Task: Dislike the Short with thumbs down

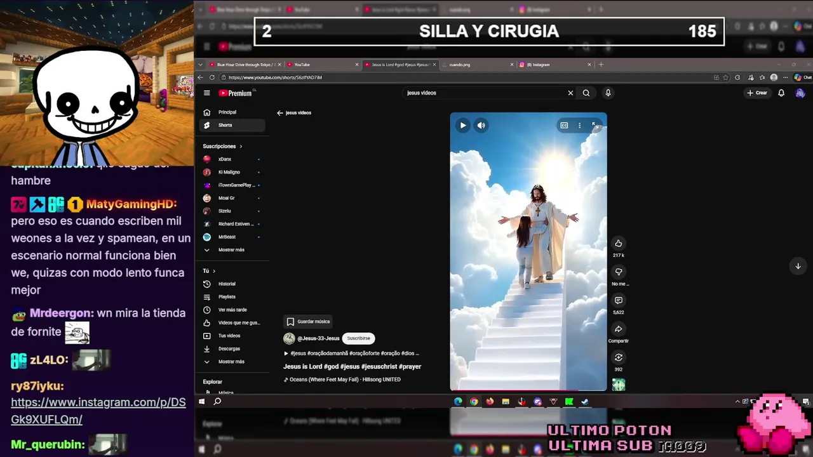Action: tap(618, 272)
